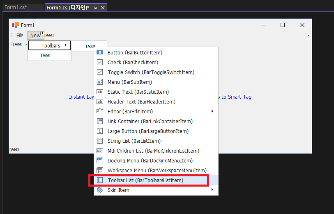Choose the Workspace Menu (BarWorkspaceMenuItem) label

coord(157,171)
